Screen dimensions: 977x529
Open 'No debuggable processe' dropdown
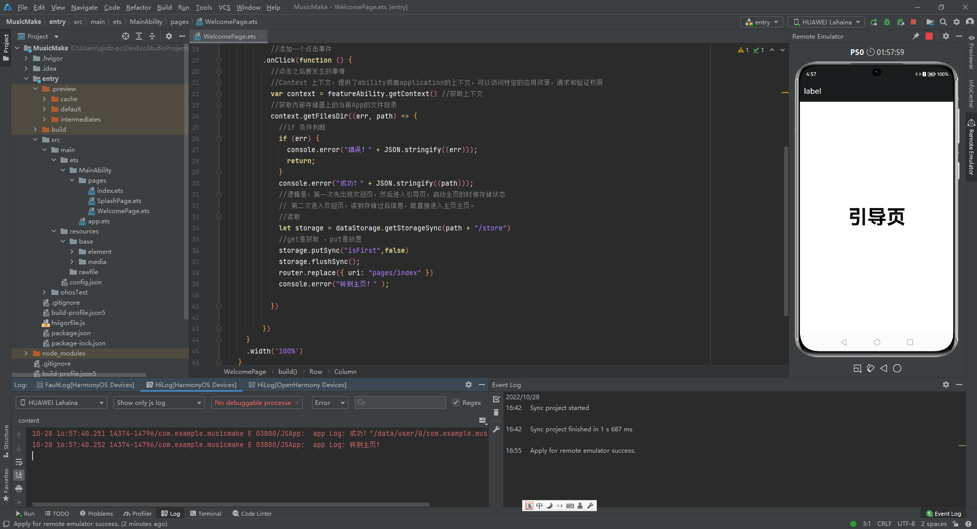pyautogui.click(x=256, y=402)
